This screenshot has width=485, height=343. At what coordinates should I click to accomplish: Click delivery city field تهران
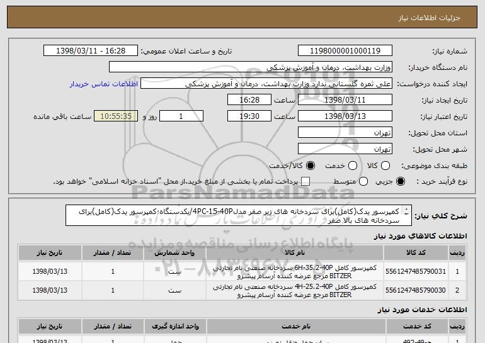click(x=345, y=149)
